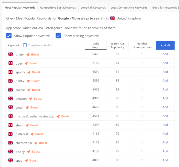Click the rocket icon next to microsoft authenticator app

[x=58, y=116]
